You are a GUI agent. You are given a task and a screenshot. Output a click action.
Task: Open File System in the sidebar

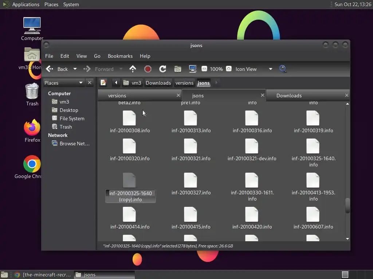pos(72,118)
